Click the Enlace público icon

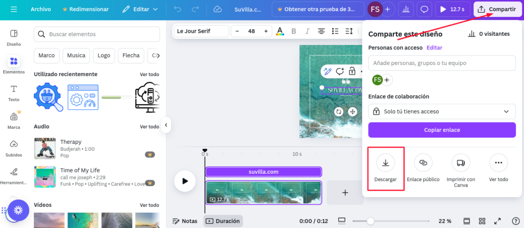coord(423,163)
